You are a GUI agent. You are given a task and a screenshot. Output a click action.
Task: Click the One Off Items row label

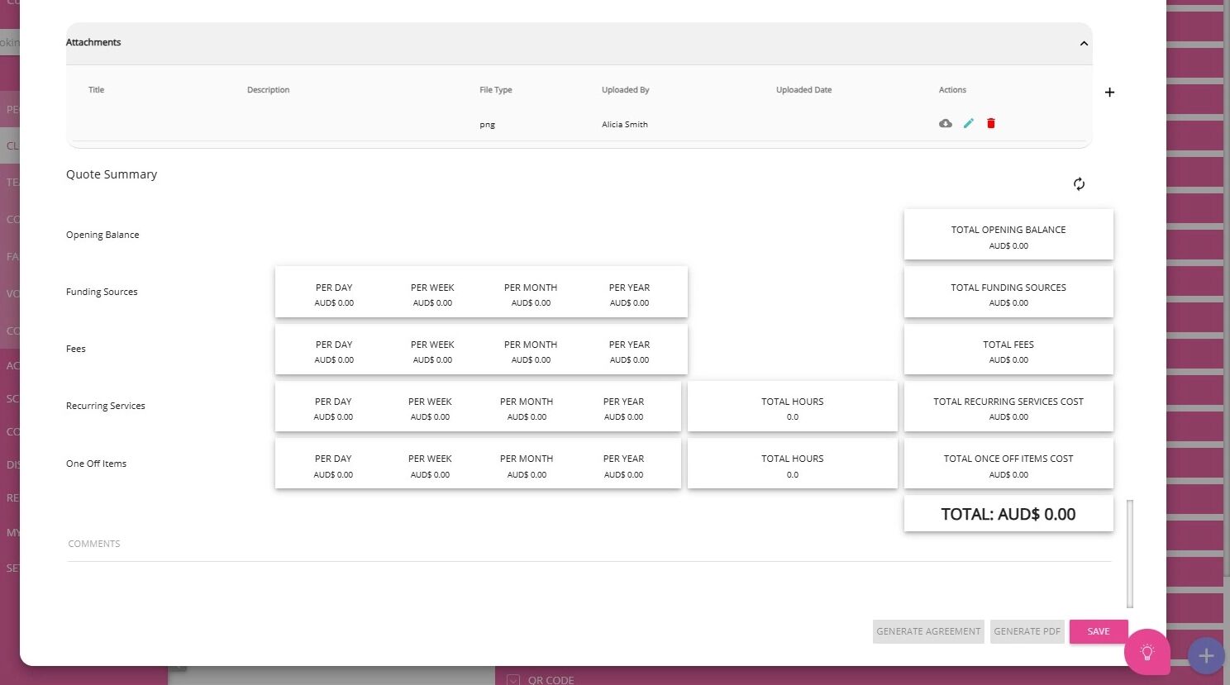(x=97, y=464)
